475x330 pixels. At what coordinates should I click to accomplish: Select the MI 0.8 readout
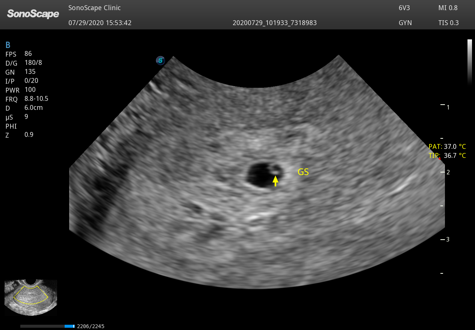(x=447, y=8)
